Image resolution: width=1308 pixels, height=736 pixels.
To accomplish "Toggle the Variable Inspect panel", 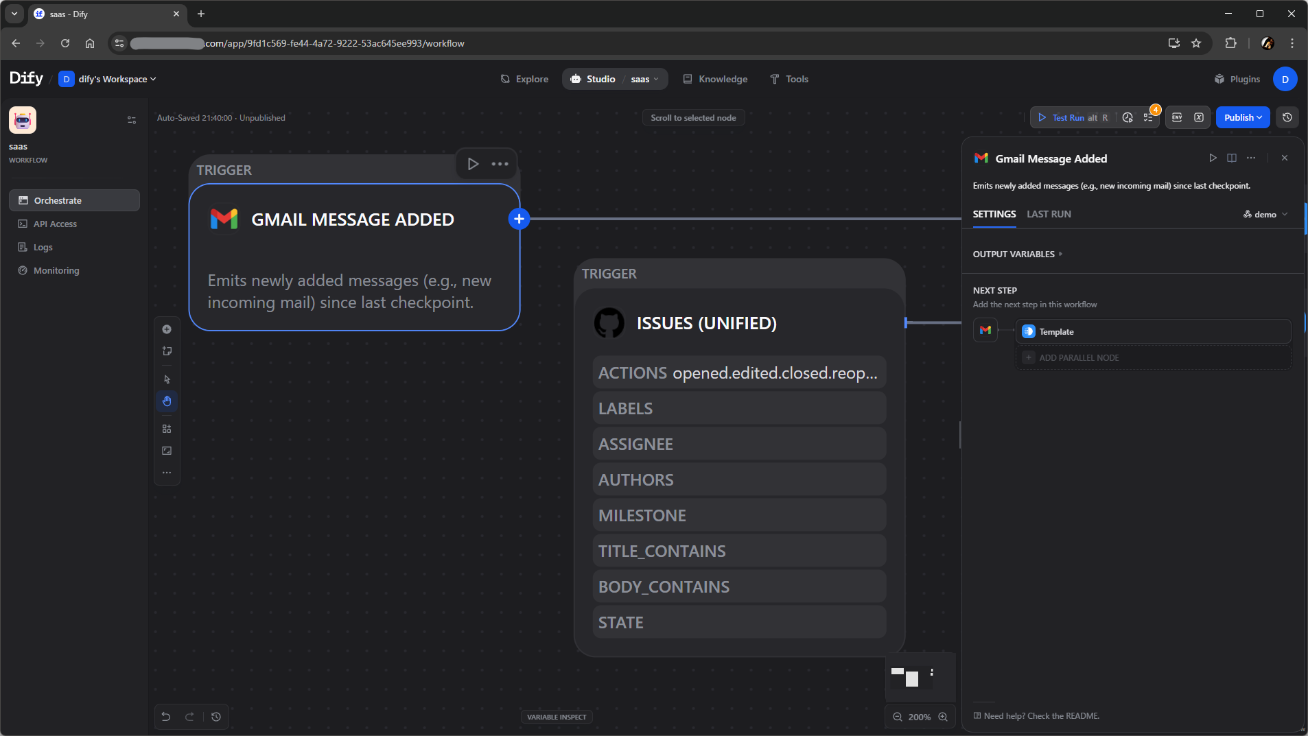I will [557, 717].
